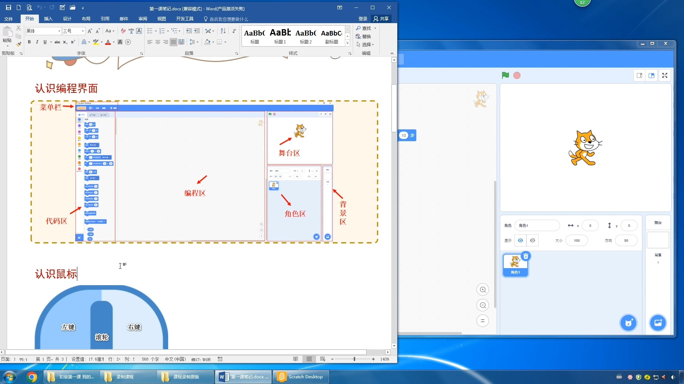Click the Scratch stage fullscreen icon

click(x=665, y=75)
